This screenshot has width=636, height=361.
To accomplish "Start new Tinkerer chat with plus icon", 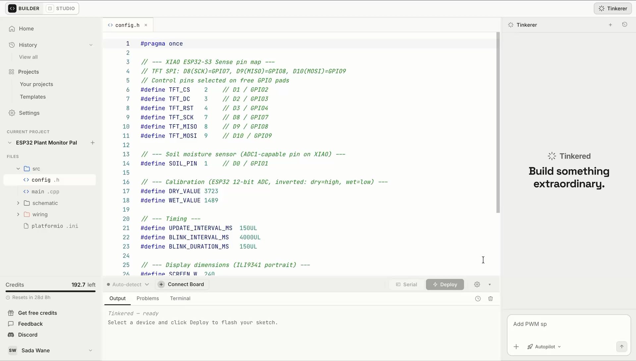I will click(x=610, y=25).
